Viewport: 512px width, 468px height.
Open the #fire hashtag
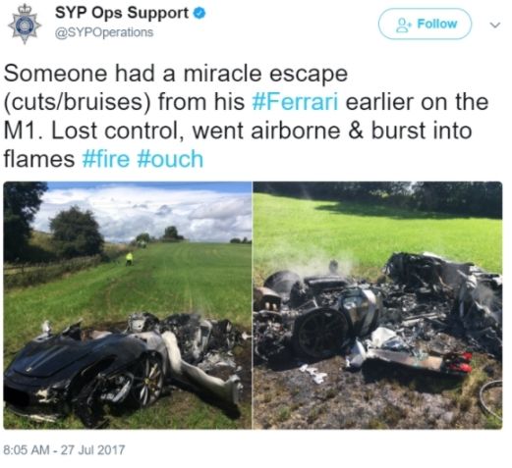tap(106, 159)
